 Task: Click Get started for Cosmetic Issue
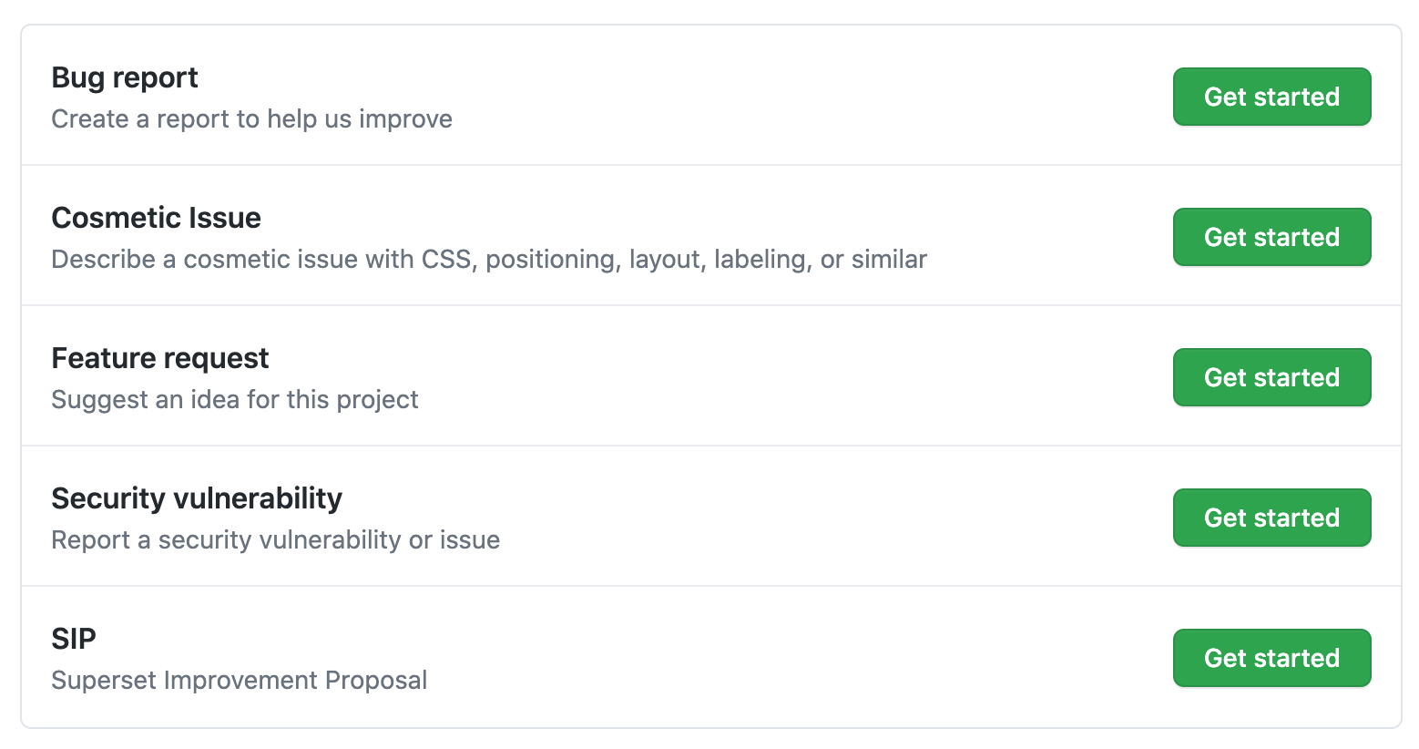(1271, 237)
